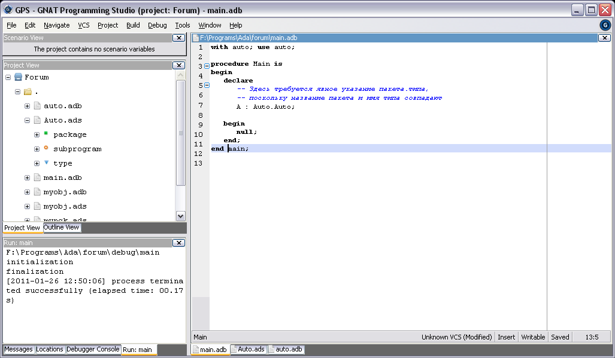The image size is (615, 358).
Task: Close the Scenario View panel
Action: (178, 38)
